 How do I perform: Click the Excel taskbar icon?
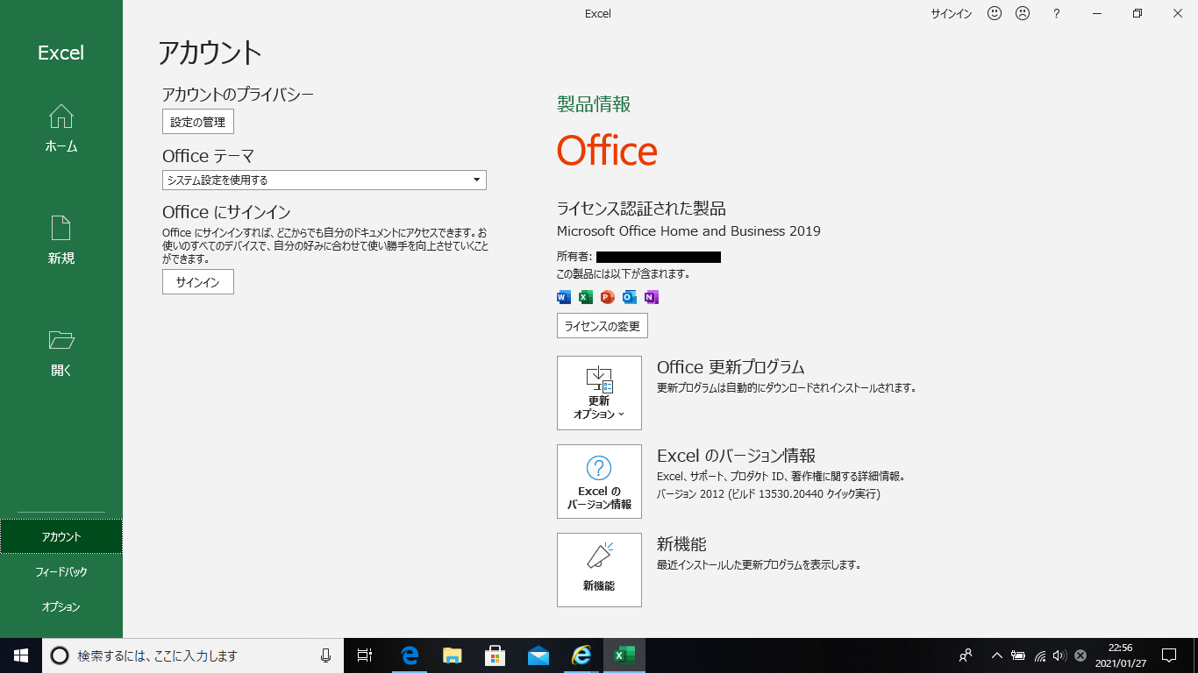coord(624,655)
